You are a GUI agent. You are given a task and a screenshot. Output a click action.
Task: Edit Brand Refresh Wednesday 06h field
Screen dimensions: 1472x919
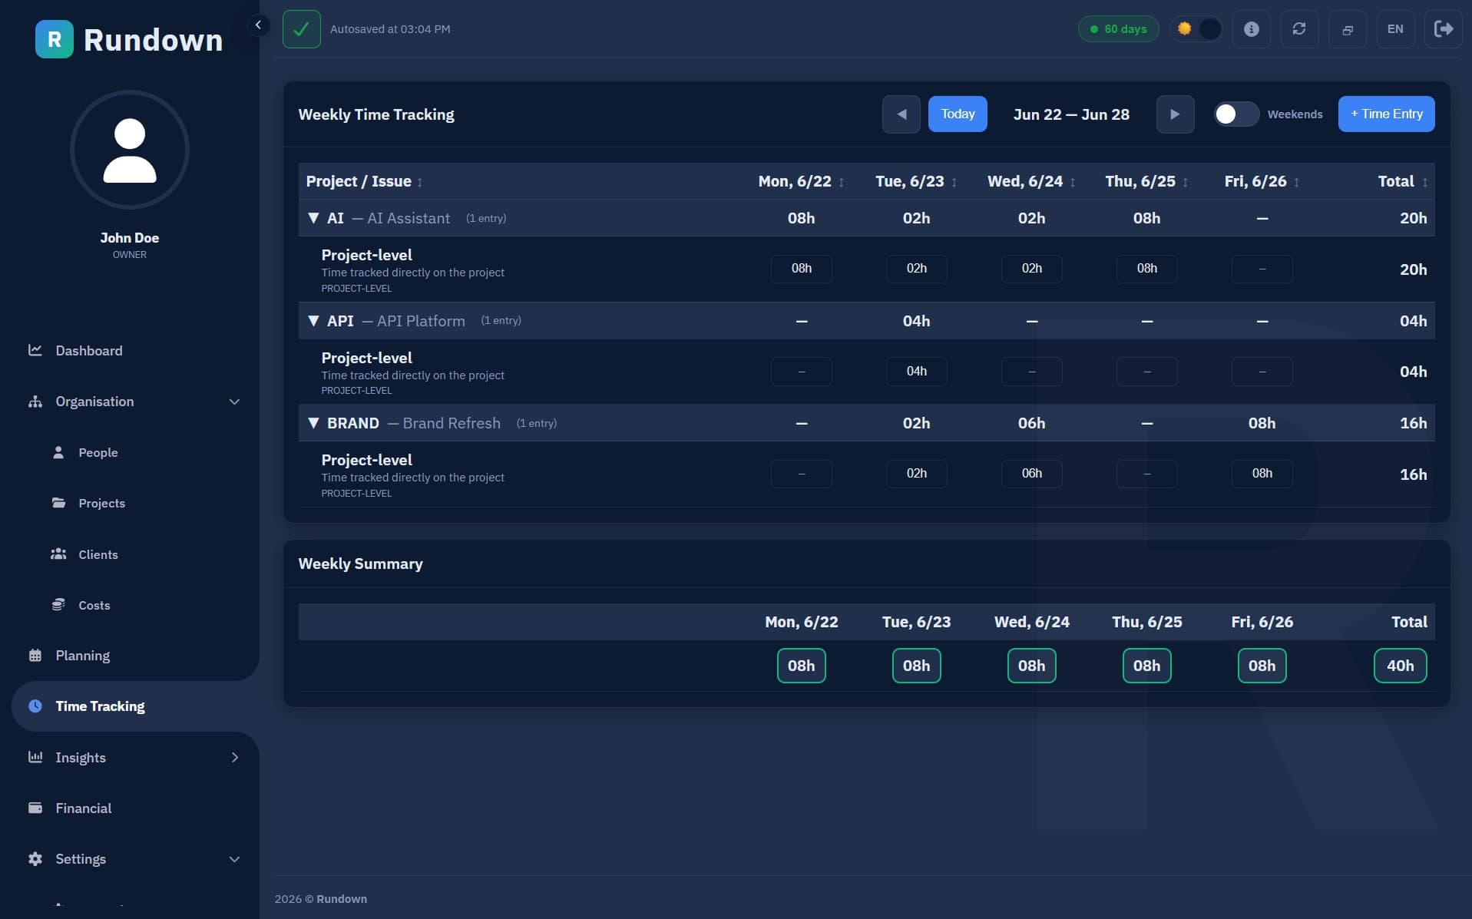pos(1031,474)
